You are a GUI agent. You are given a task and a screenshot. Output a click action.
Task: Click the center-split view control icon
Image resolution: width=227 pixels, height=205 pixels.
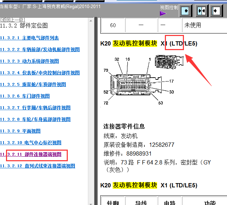click(x=202, y=11)
